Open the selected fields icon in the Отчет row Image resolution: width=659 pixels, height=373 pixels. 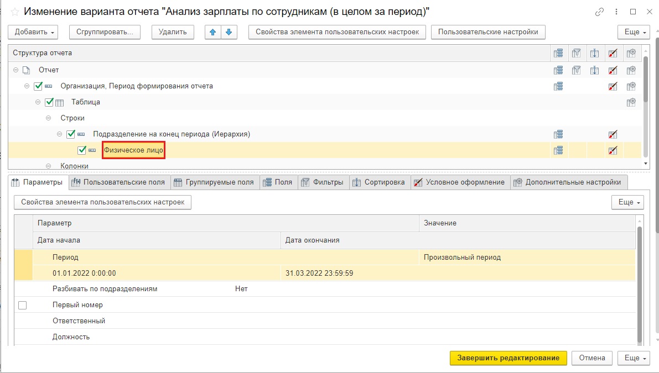coord(558,70)
